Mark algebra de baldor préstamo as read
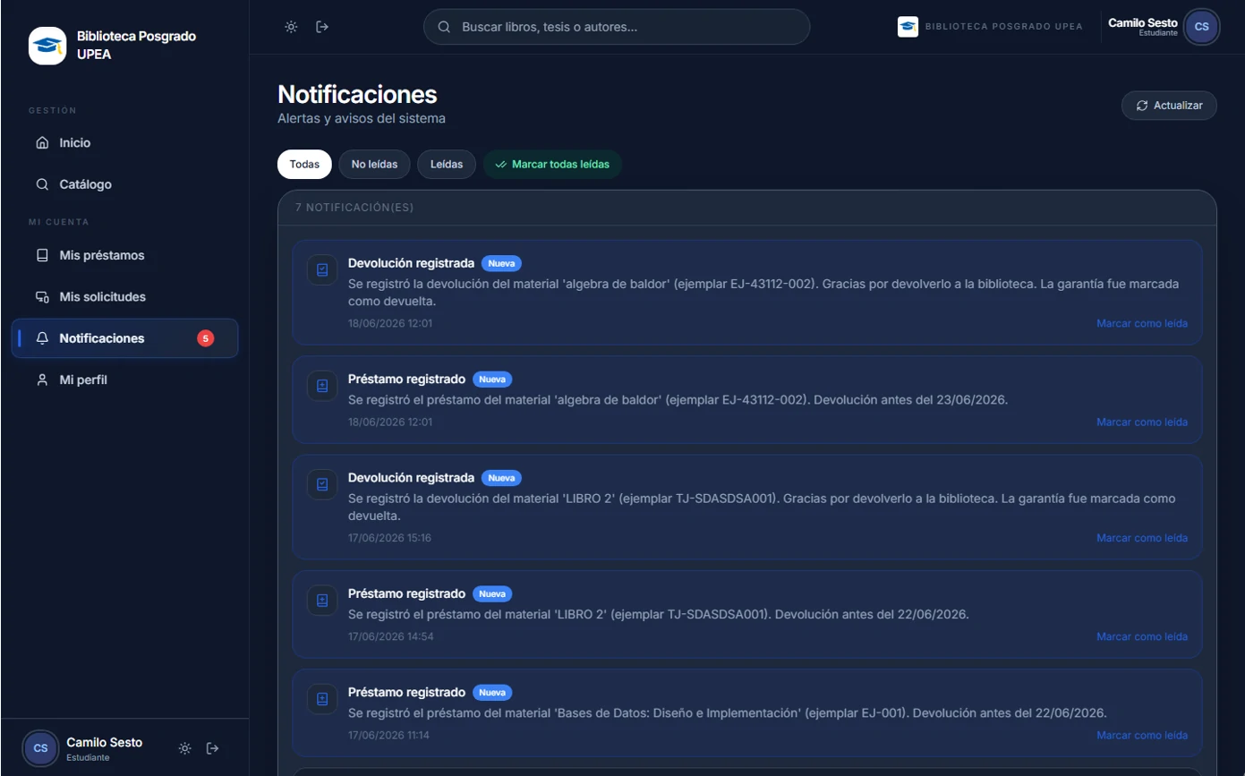Image resolution: width=1245 pixels, height=776 pixels. coord(1142,422)
